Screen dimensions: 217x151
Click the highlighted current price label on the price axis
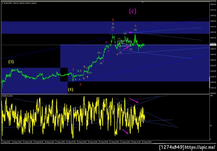213,45
